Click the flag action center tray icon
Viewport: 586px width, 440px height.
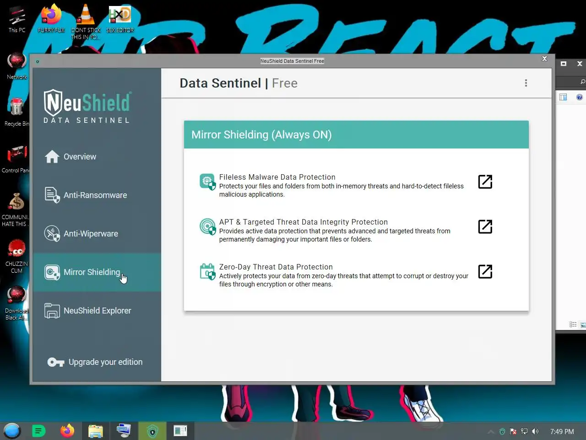click(x=513, y=432)
